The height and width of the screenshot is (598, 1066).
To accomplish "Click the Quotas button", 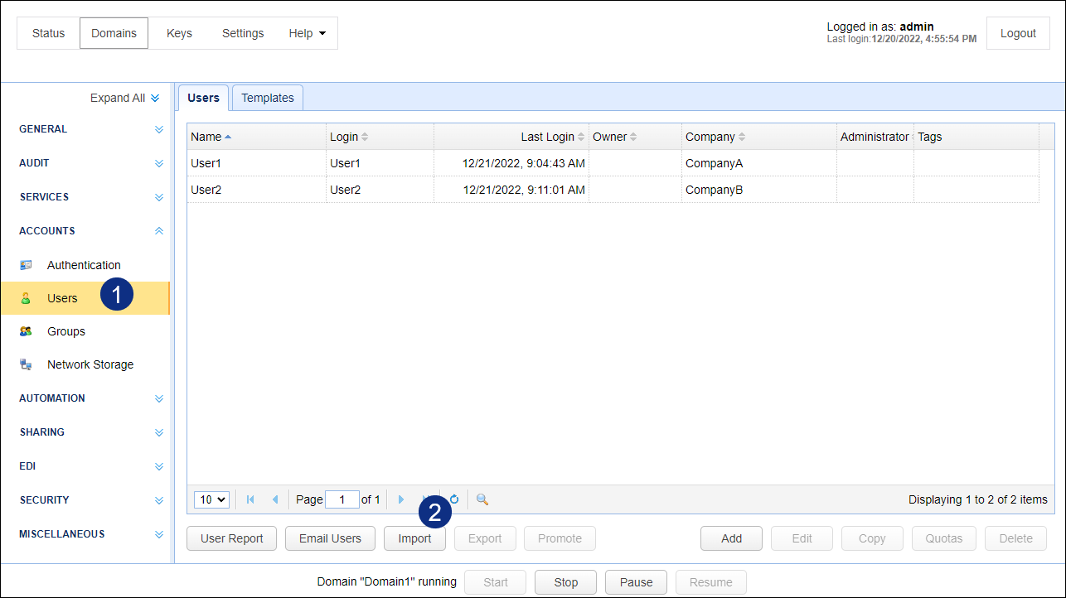I will (x=944, y=538).
